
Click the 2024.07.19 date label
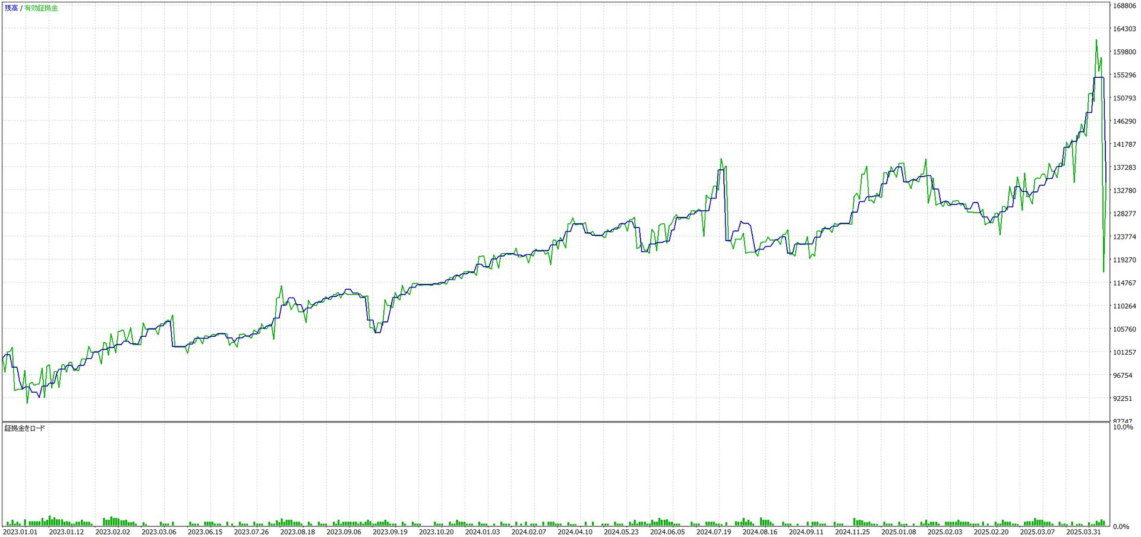(x=714, y=532)
